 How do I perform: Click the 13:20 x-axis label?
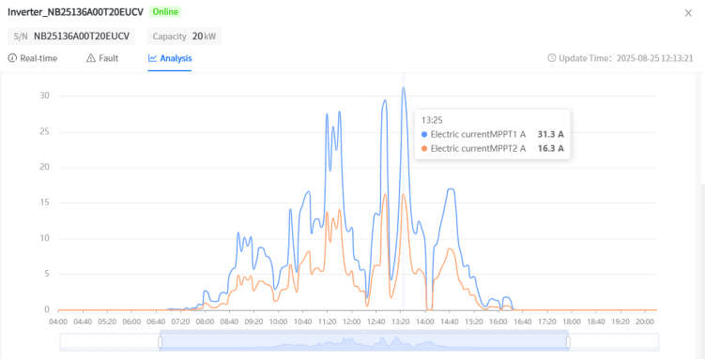(401, 322)
